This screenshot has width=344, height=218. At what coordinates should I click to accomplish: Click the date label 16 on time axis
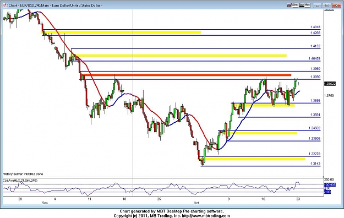coord(264,199)
